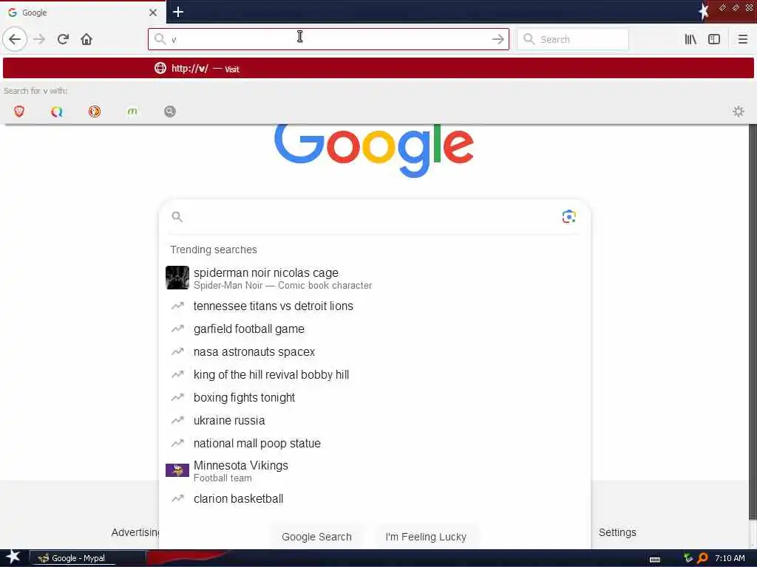Open the Advertising footer link

click(135, 532)
